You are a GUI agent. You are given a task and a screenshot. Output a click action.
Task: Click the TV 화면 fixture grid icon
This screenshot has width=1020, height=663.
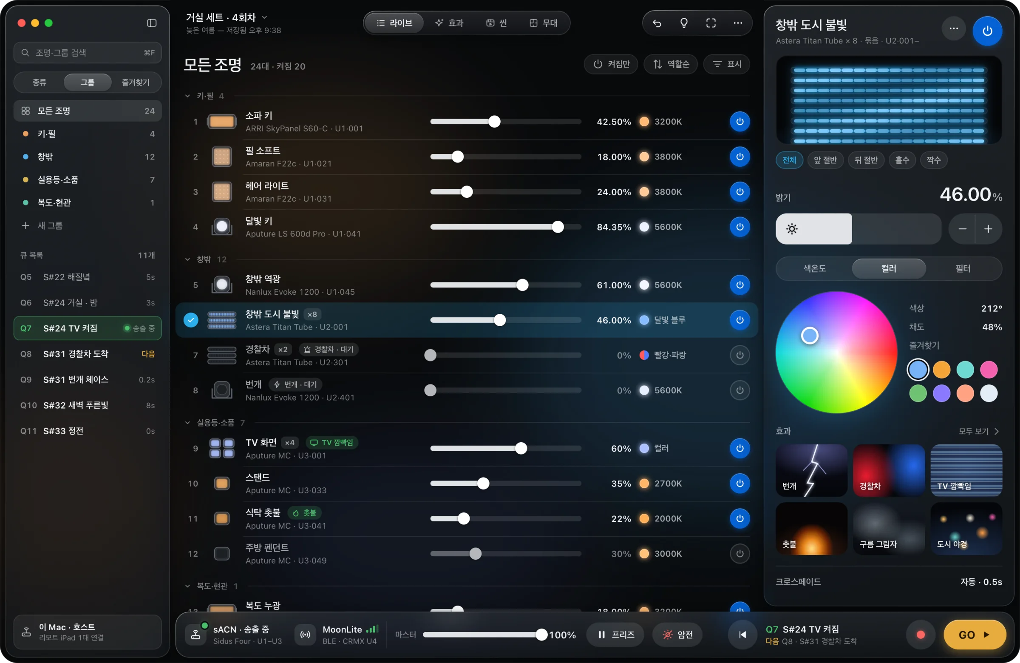(222, 448)
